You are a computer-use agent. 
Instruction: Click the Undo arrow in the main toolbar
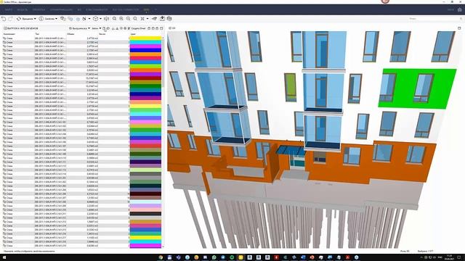coord(4,19)
